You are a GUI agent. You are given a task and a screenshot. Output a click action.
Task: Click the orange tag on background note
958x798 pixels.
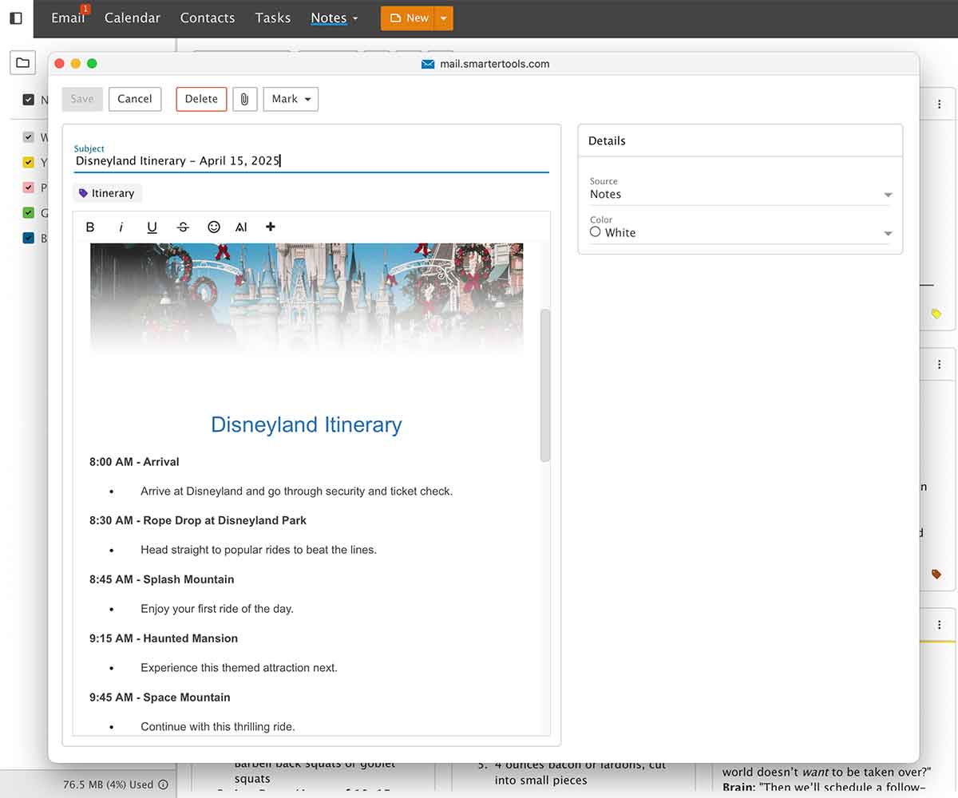point(936,574)
